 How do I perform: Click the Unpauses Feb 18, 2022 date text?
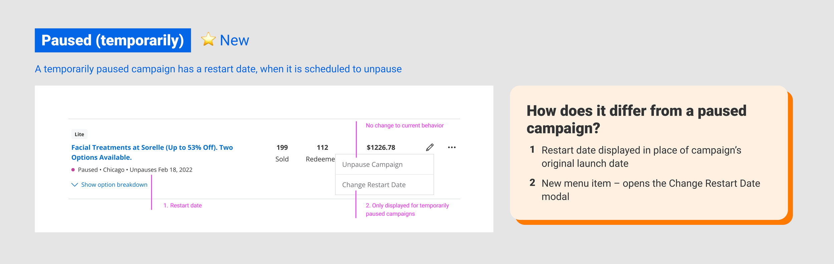(x=161, y=170)
